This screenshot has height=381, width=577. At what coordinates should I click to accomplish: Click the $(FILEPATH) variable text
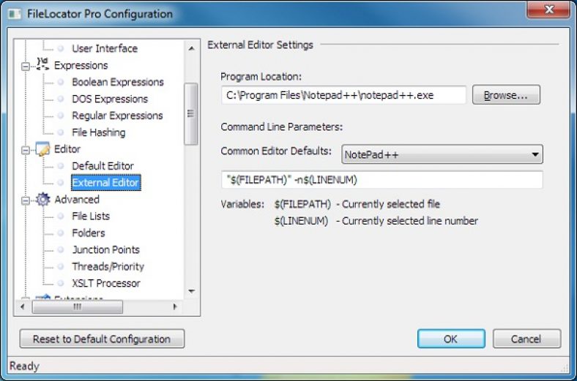pos(302,204)
